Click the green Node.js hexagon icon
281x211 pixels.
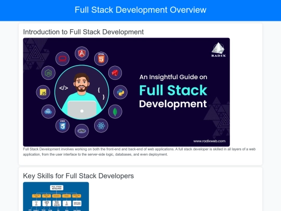[48, 73]
